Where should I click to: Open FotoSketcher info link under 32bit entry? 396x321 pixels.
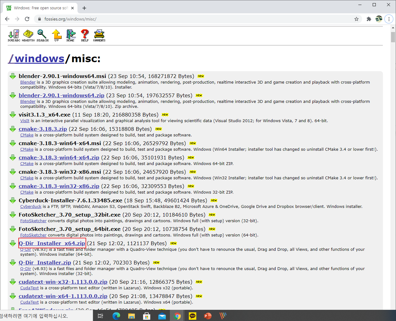[x=33, y=221]
